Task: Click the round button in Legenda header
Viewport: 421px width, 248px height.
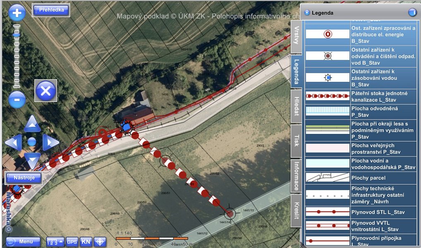Action: pos(412,12)
